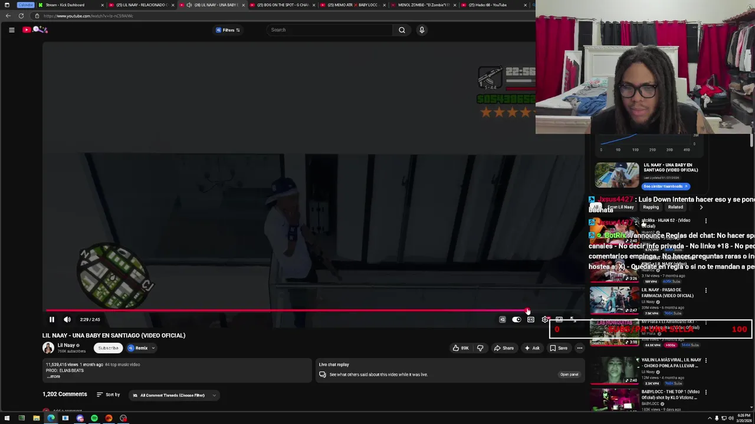Switch to the LIL NAAY - RELACIONADO tab
This screenshot has width=755, height=424.
point(142,5)
